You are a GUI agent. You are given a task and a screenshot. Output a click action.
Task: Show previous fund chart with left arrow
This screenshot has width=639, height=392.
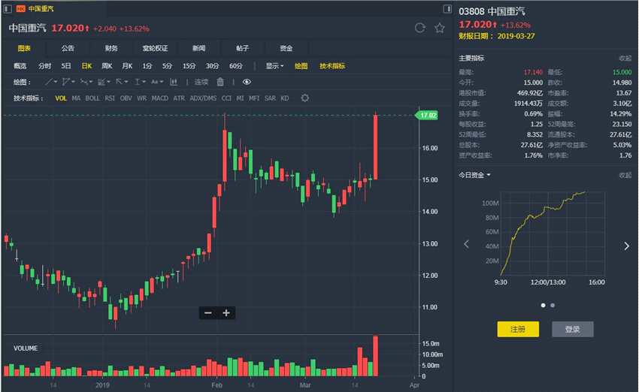tap(466, 244)
